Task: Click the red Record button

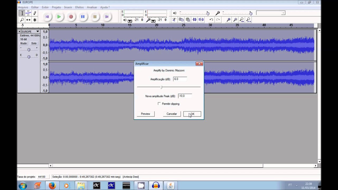Action: 71,17
